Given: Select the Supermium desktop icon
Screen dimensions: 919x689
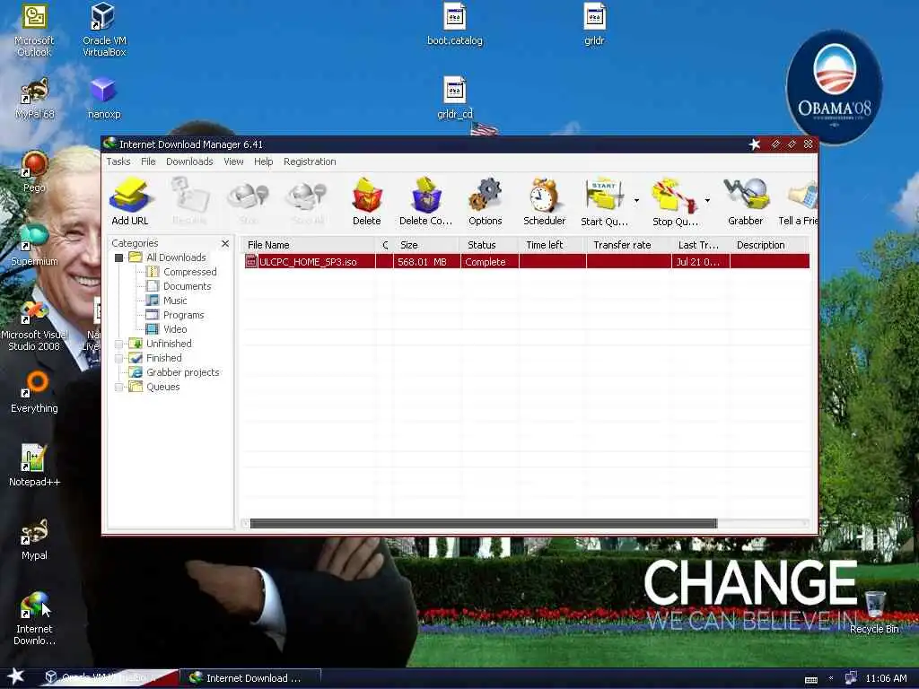Looking at the screenshot, I should click(34, 245).
